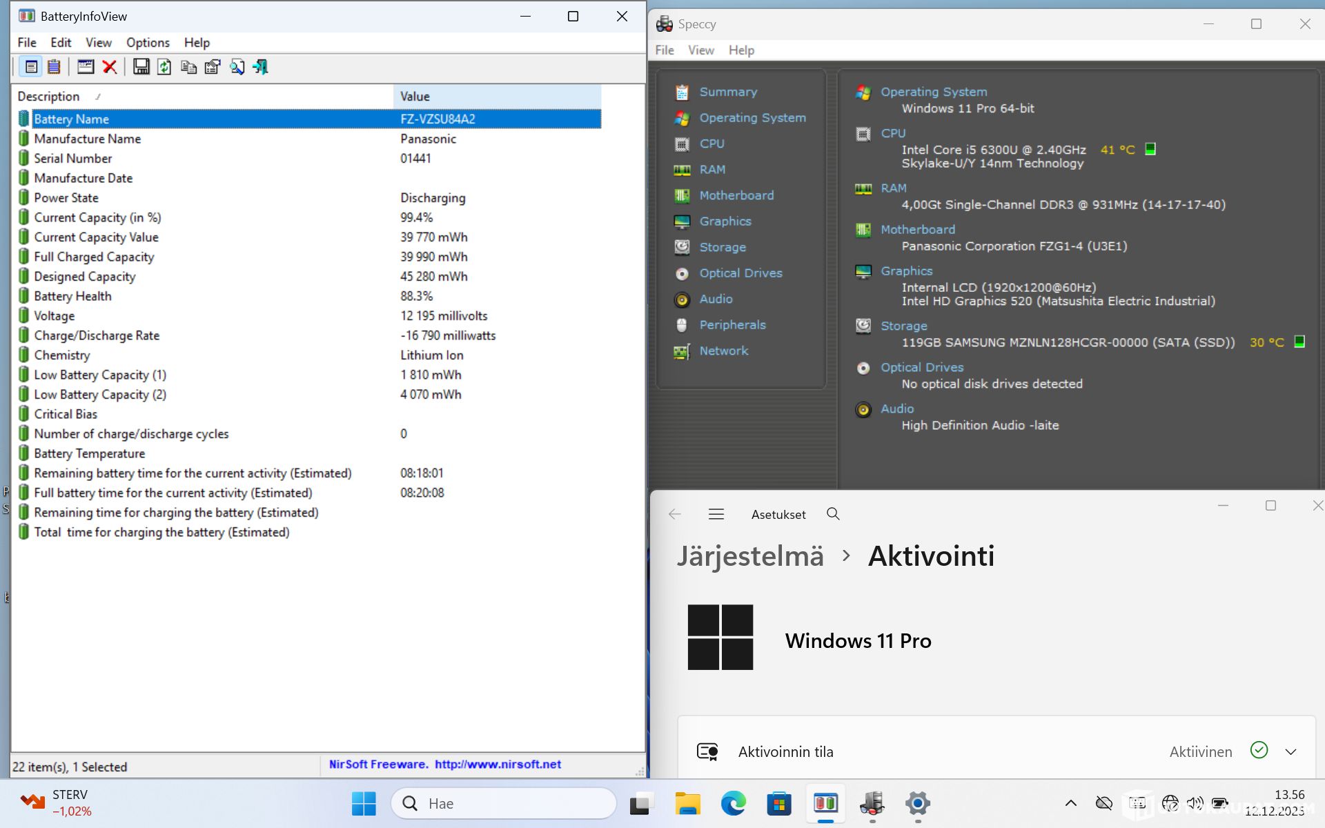Open the NirSoft website link

point(497,765)
